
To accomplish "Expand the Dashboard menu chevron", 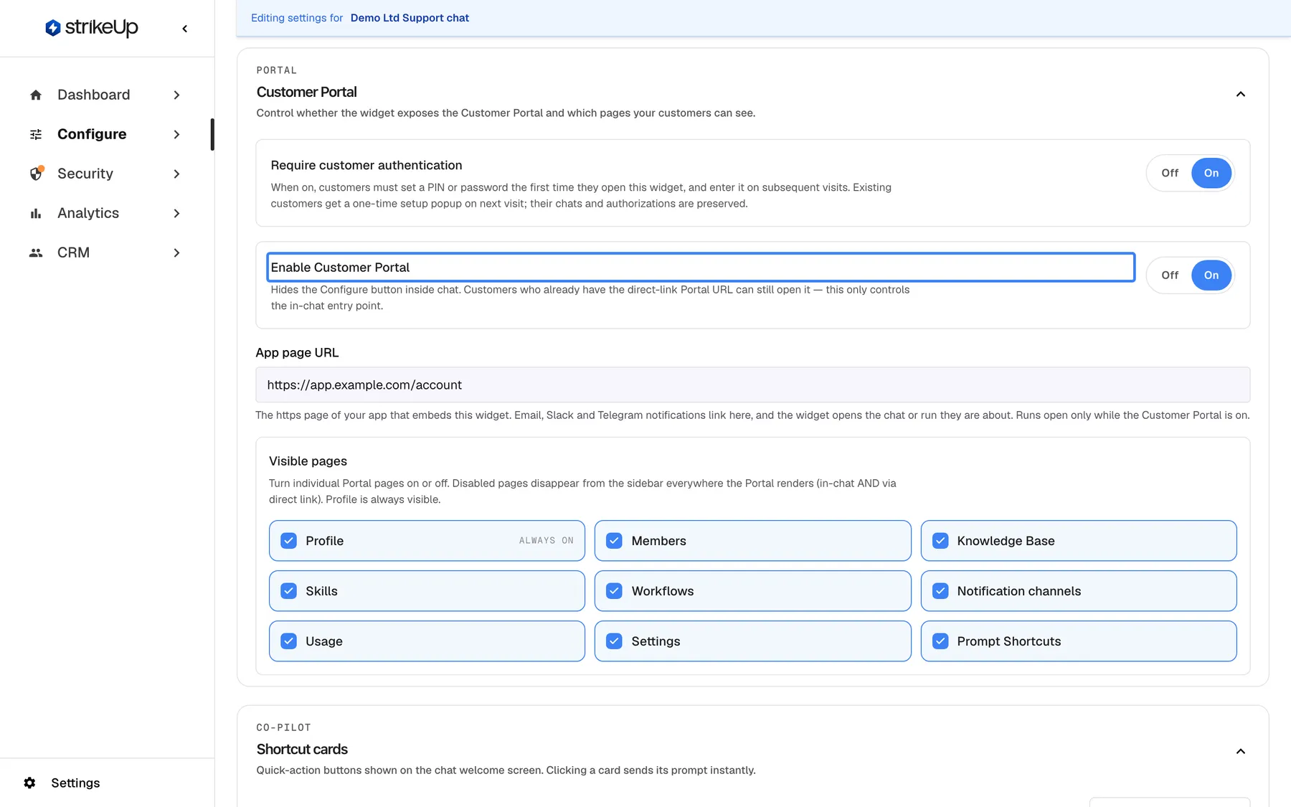I will pyautogui.click(x=176, y=95).
